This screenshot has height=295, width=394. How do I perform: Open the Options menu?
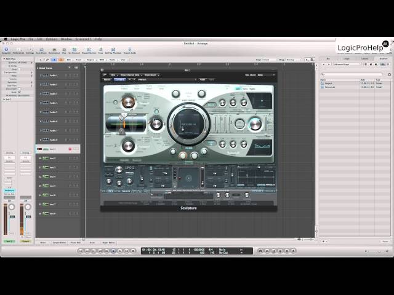(x=51, y=39)
